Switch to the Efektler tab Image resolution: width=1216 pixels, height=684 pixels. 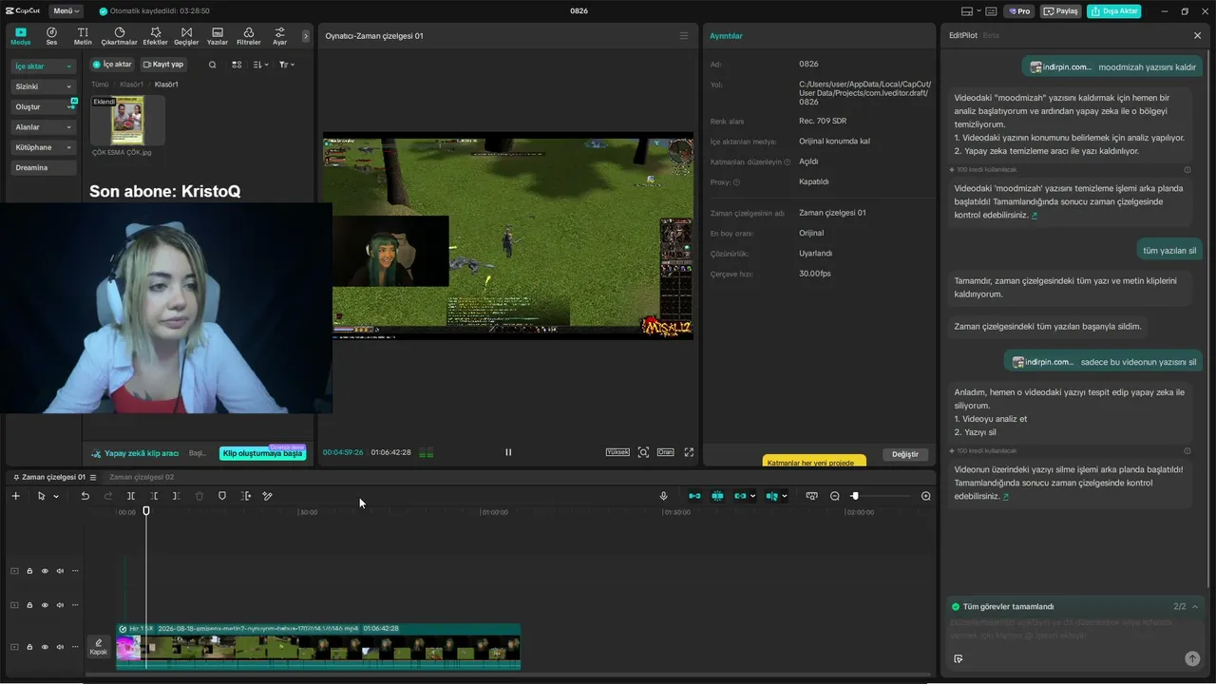155,36
